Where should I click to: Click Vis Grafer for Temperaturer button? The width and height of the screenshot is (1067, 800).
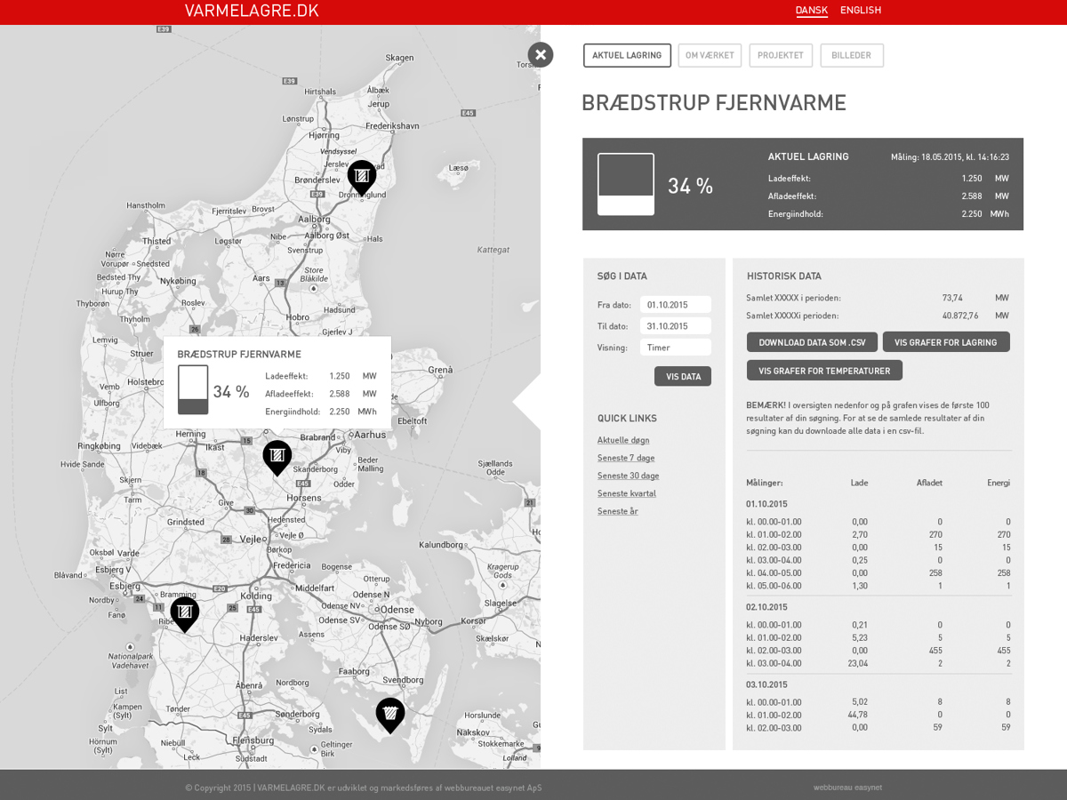(x=824, y=371)
